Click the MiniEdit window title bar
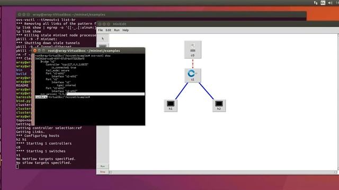The height and width of the screenshot is (190, 339). click(x=217, y=24)
